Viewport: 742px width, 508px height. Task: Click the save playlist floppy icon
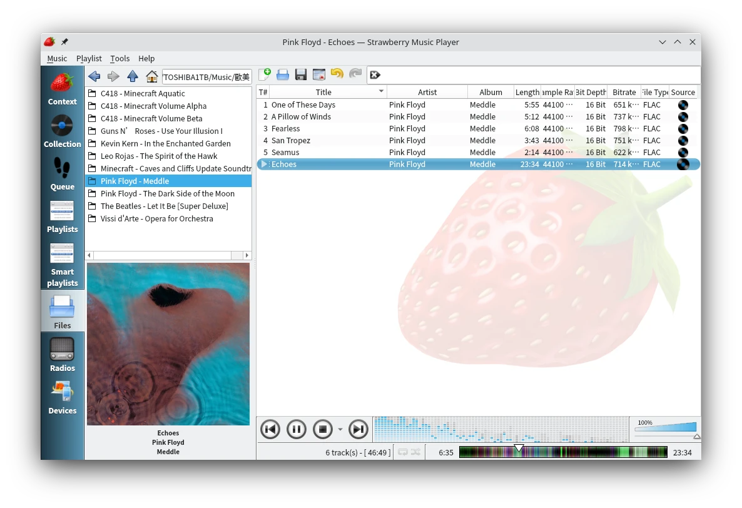point(301,75)
